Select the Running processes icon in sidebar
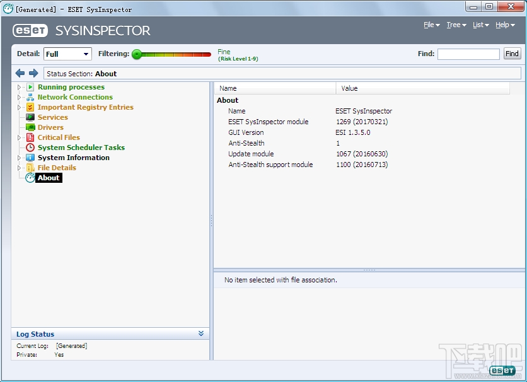The width and height of the screenshot is (527, 382). 30,86
